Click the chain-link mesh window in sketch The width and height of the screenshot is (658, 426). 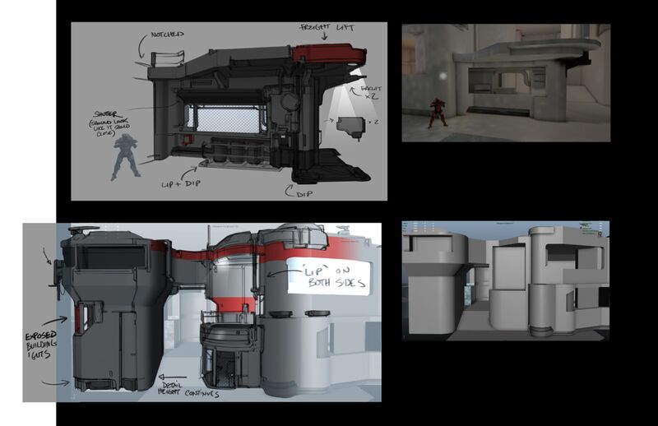pos(225,118)
